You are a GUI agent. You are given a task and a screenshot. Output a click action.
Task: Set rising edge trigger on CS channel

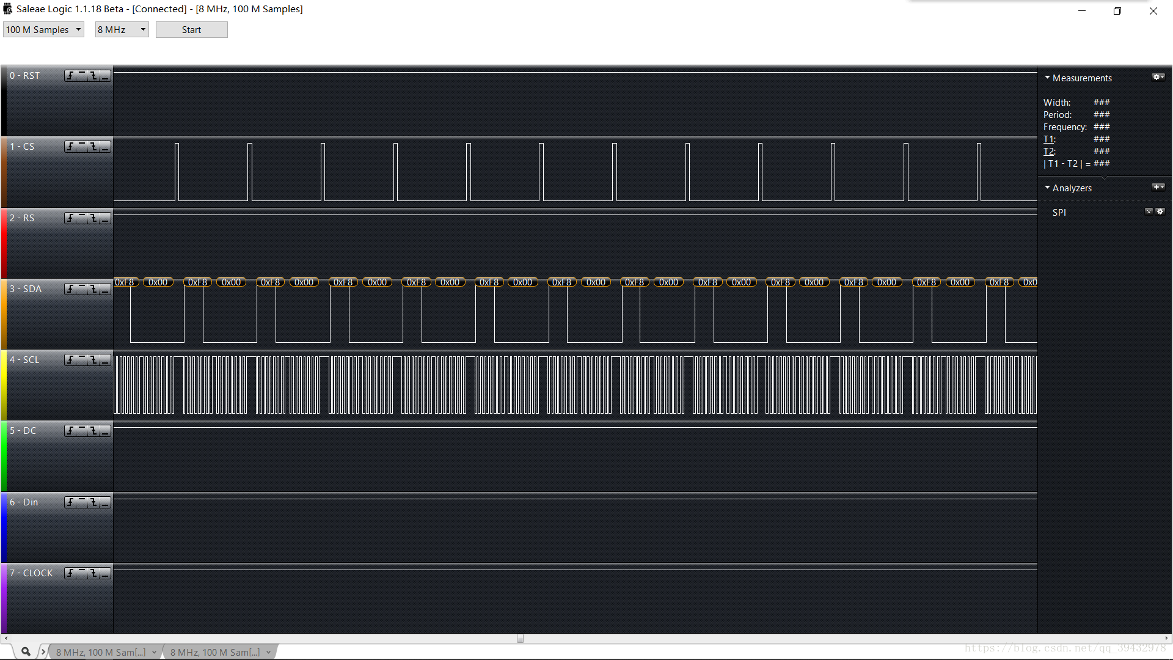pyautogui.click(x=71, y=147)
